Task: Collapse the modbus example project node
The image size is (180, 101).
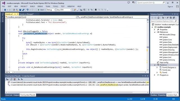Action: [x=152, y=27]
